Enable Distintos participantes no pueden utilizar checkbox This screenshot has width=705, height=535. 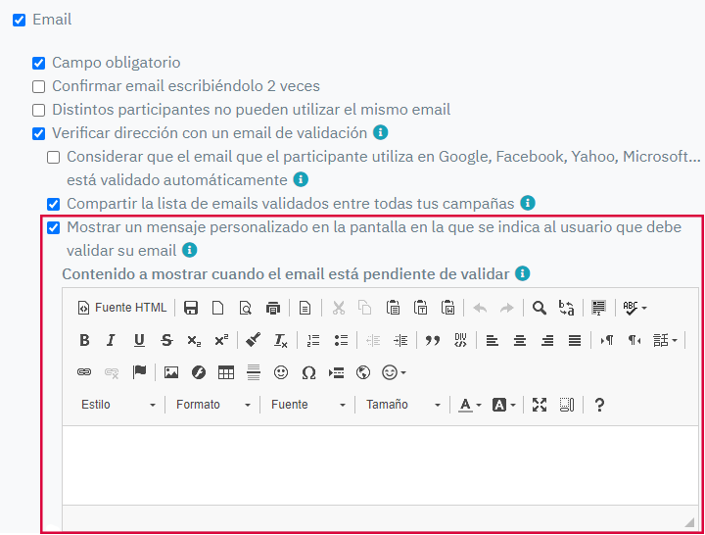[38, 110]
